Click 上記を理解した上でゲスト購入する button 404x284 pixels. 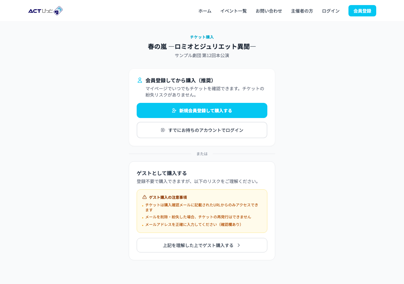tap(202, 245)
